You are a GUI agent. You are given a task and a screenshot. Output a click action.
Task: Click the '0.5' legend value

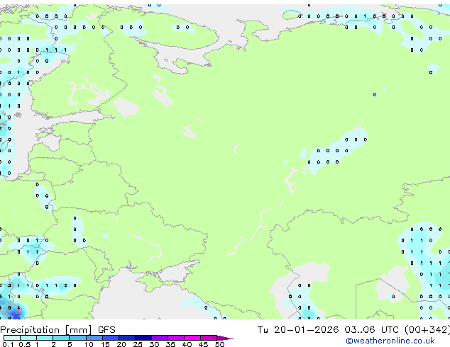24,344
